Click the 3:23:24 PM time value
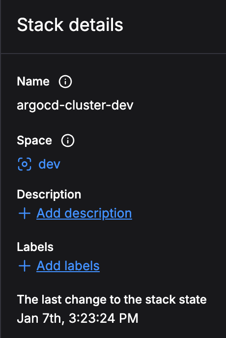 pyautogui.click(x=104, y=318)
